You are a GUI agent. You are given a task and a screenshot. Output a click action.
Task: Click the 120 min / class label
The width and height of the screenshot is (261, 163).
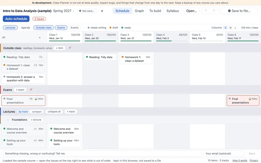point(250,28)
